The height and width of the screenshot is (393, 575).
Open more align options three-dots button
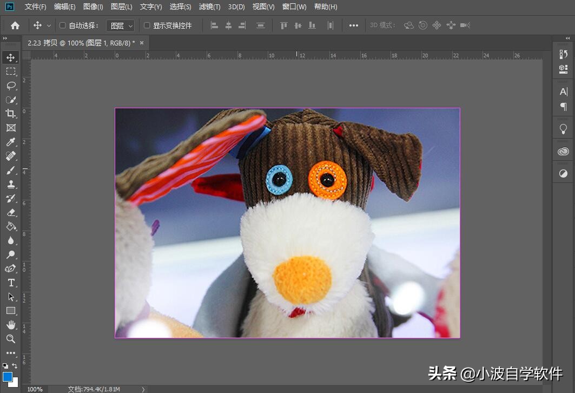pos(354,25)
